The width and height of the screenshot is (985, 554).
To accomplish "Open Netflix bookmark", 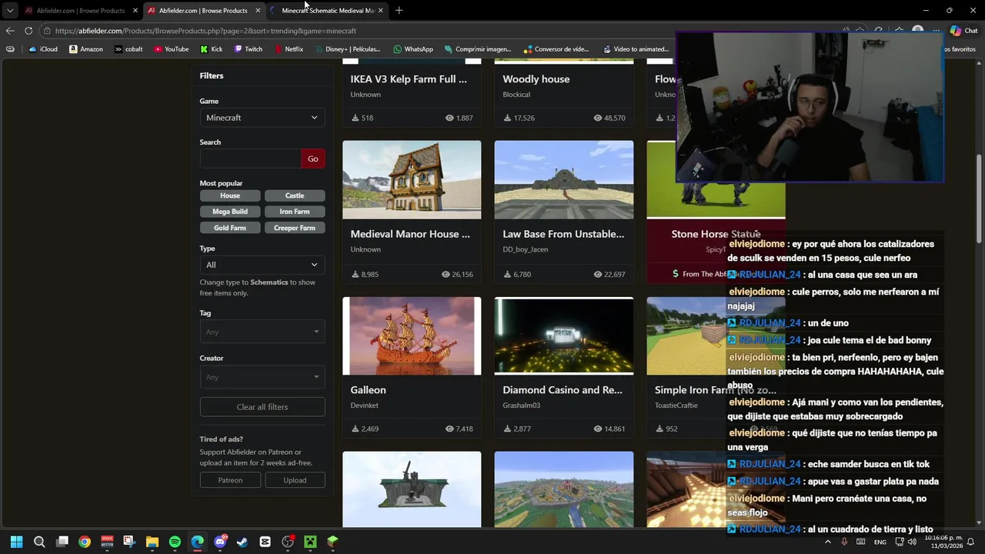I will click(289, 49).
